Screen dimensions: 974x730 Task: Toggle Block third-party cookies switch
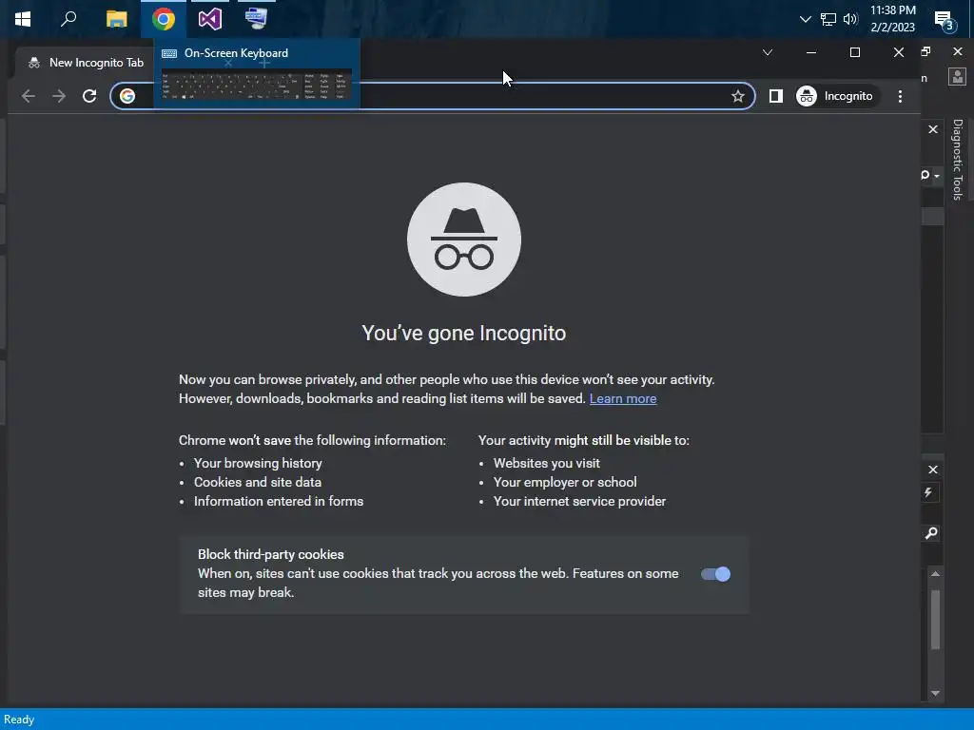(x=715, y=574)
